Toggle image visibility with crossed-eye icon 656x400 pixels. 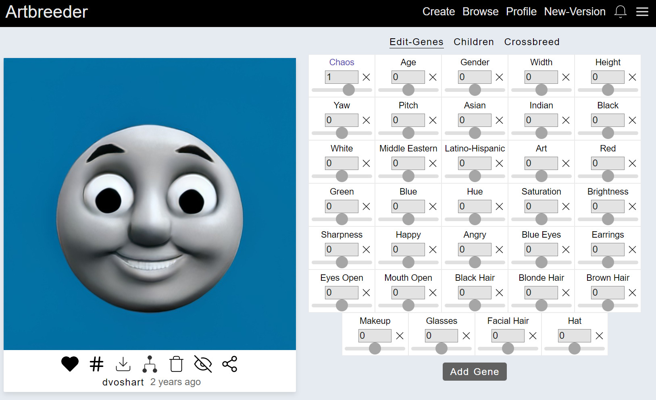pyautogui.click(x=203, y=364)
